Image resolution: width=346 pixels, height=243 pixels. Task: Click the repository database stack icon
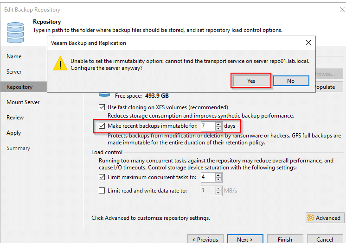pyautogui.click(x=15, y=32)
